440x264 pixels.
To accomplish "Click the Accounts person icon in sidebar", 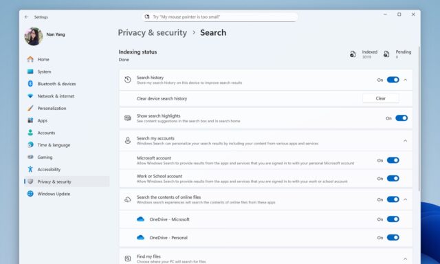I will (x=30, y=133).
